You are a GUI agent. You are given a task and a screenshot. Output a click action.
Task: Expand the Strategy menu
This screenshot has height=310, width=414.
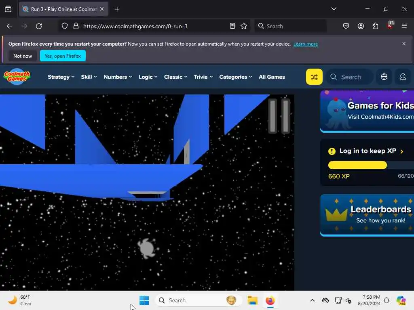pyautogui.click(x=61, y=77)
